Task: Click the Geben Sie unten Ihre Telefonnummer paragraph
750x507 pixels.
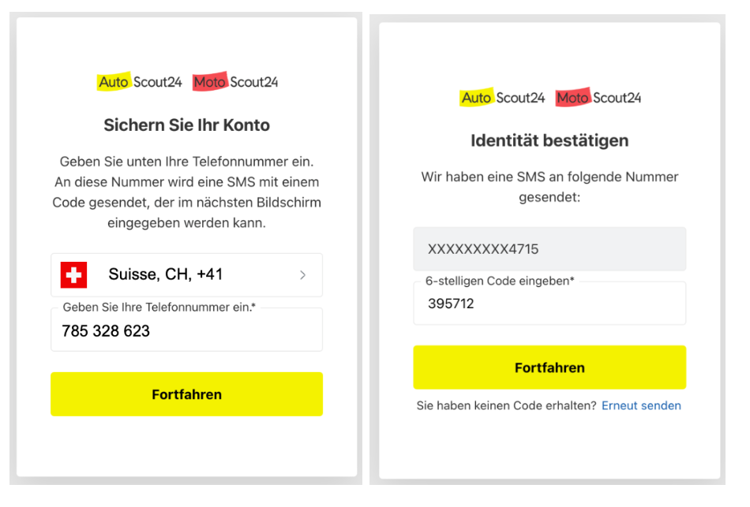Action: pos(186,192)
